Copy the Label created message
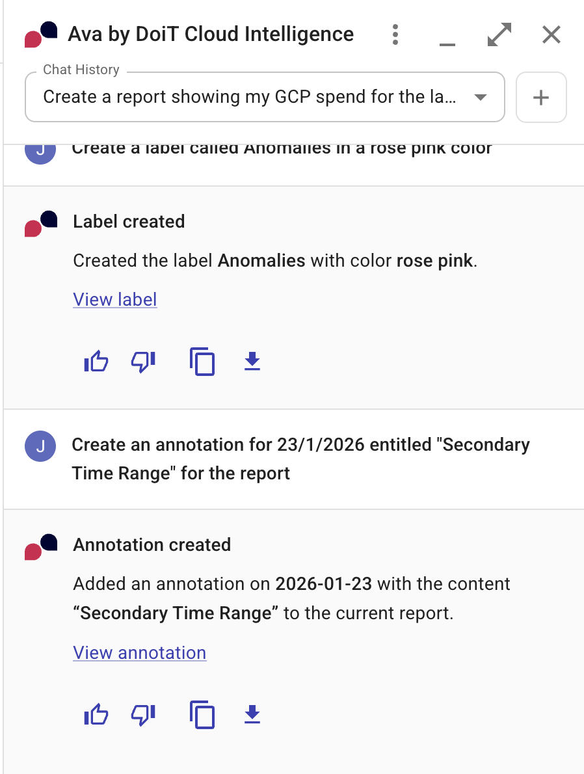This screenshot has width=584, height=774. (x=202, y=362)
